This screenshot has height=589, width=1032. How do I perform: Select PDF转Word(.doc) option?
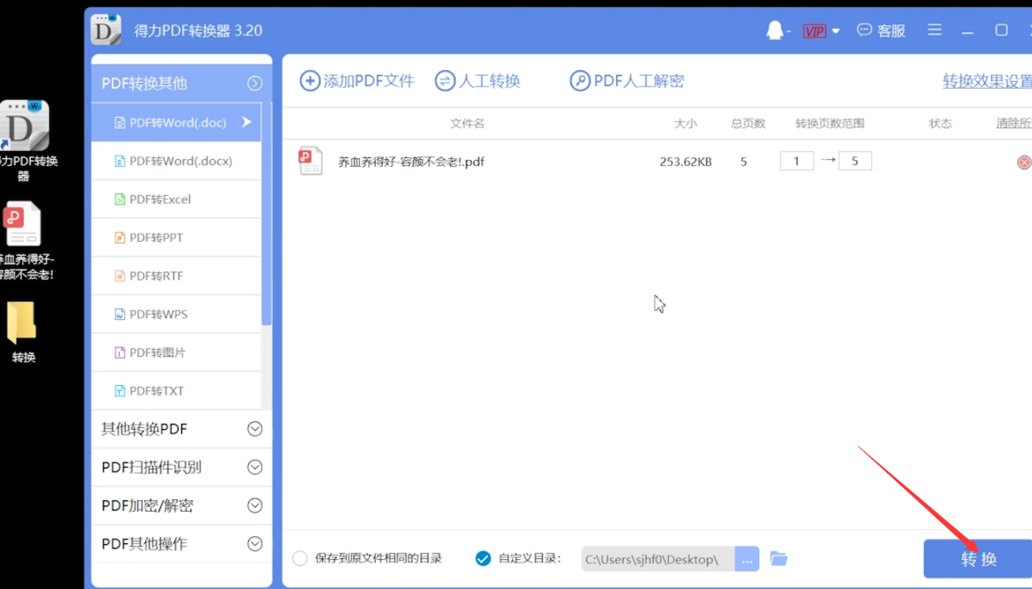(176, 123)
